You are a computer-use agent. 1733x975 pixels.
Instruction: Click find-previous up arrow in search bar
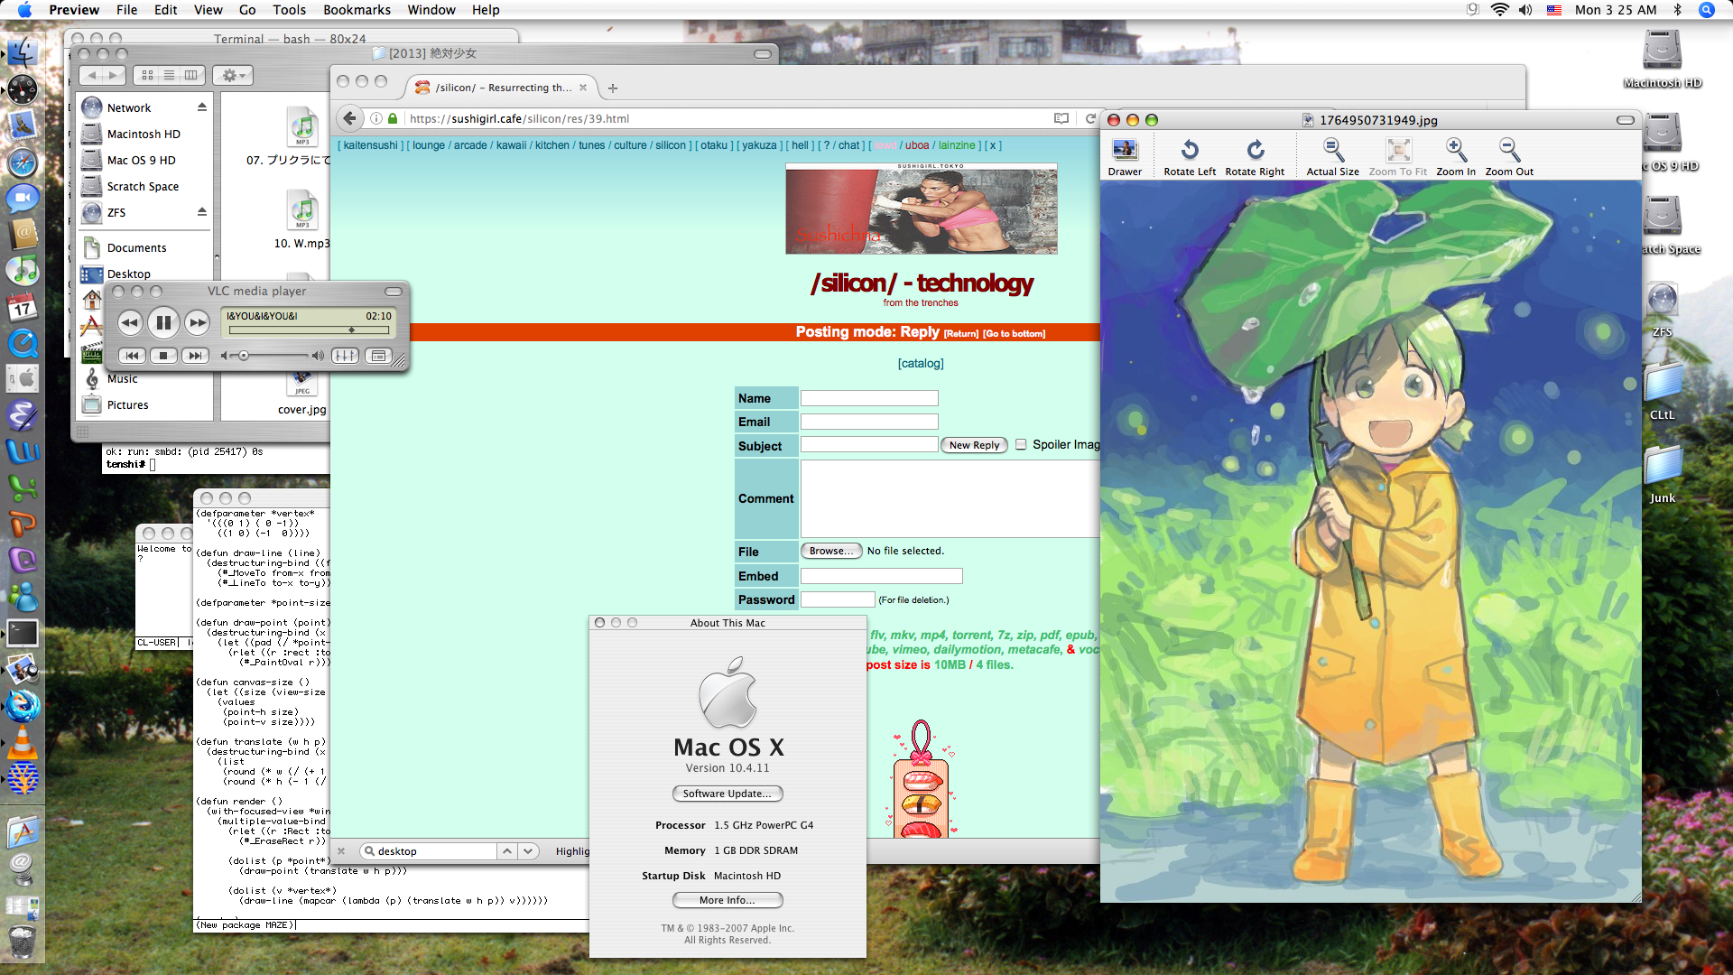(x=507, y=851)
